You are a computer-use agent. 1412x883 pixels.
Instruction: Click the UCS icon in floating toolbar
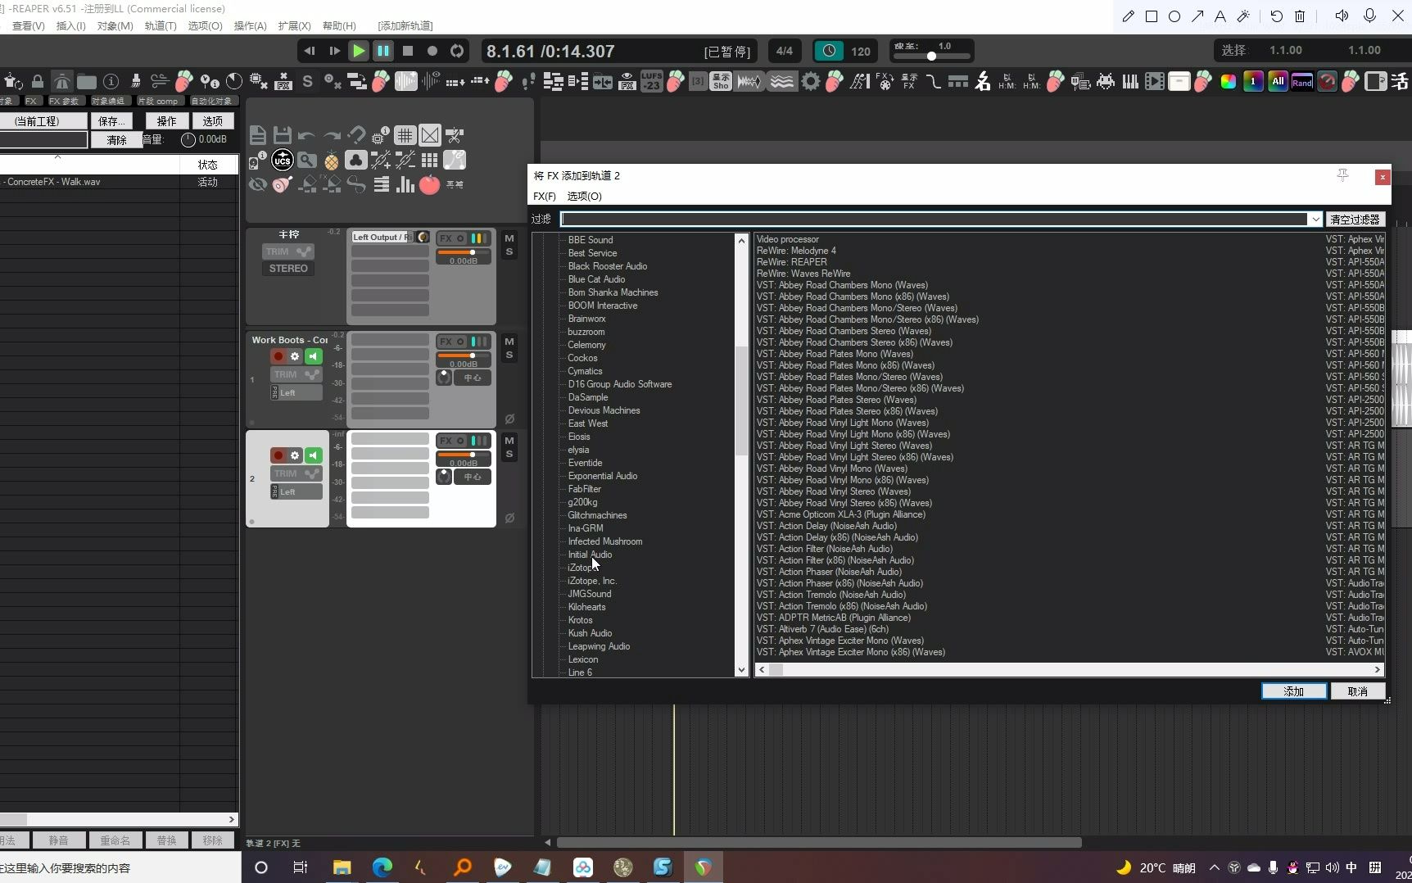(x=283, y=161)
